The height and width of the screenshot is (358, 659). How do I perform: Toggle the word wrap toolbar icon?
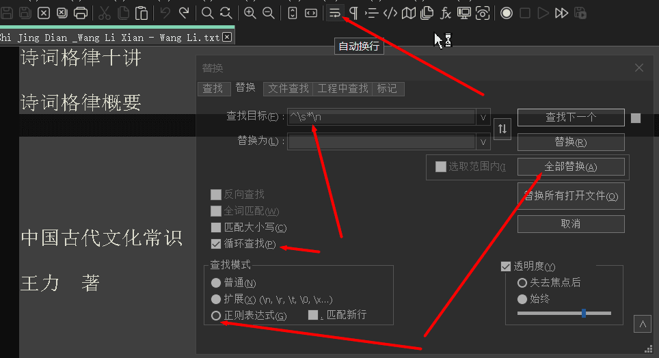[x=334, y=13]
